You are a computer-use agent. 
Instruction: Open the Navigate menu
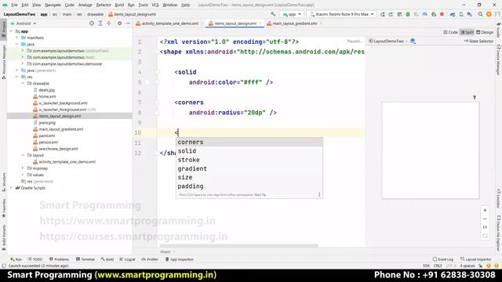(x=53, y=5)
